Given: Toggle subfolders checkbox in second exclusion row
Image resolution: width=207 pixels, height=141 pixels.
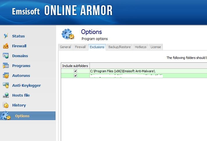Looking at the screenshot, I should (75, 76).
